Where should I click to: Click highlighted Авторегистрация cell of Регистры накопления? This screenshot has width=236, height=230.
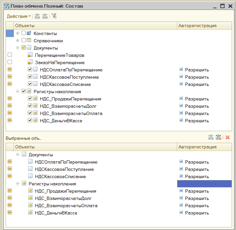point(204,184)
